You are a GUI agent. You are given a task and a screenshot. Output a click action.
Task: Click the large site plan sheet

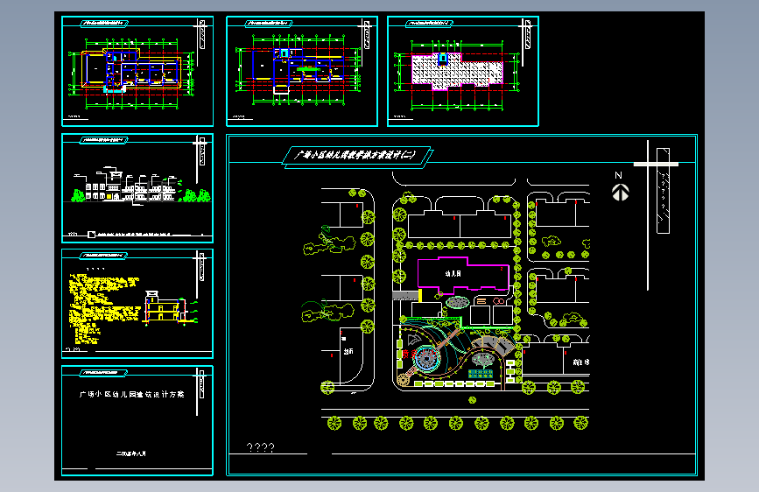coord(461,305)
